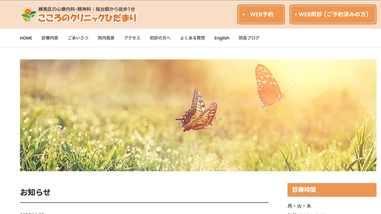Click the arrow icon on WEB予約 button
The image size is (381, 214).
click(244, 15)
